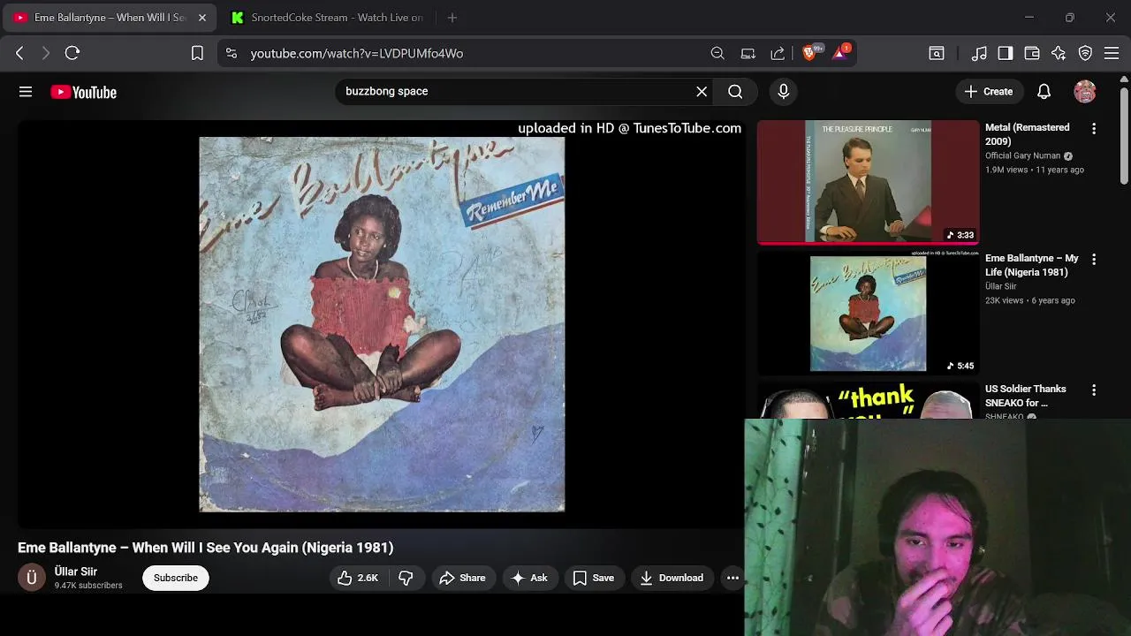Go to YouTube home via logo
Viewport: 1131px width, 636px height.
point(84,92)
